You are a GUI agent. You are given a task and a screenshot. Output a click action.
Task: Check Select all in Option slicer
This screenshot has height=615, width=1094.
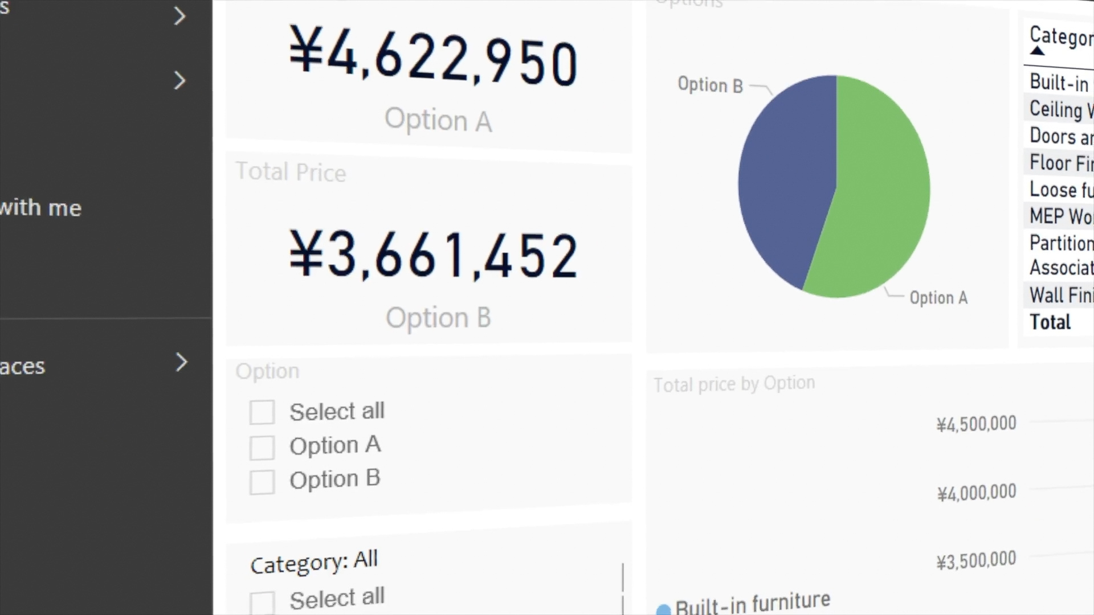262,412
